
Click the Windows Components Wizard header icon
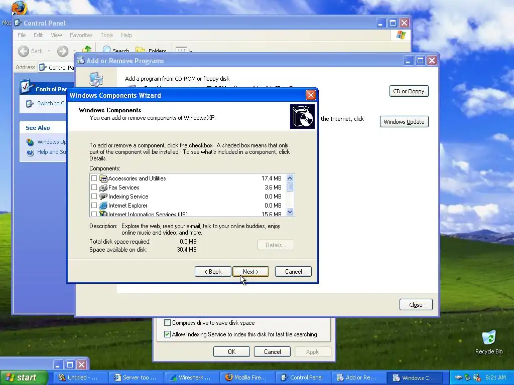click(302, 116)
